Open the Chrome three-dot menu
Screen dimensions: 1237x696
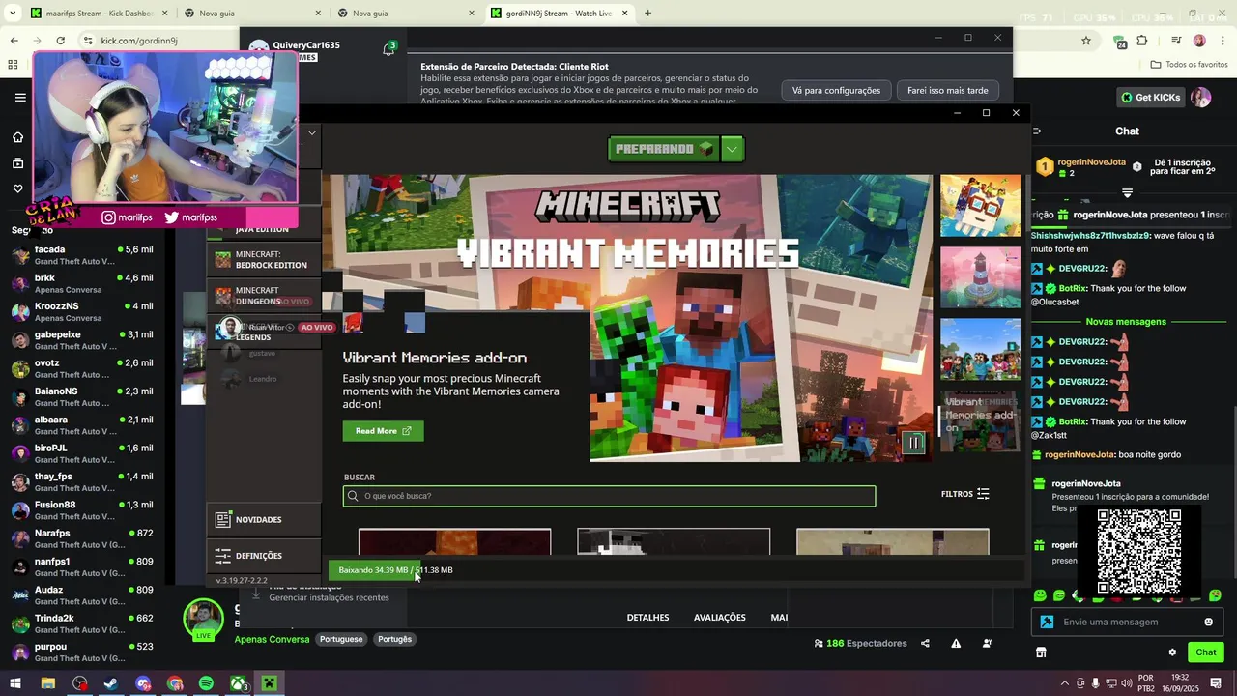[x=1222, y=41]
